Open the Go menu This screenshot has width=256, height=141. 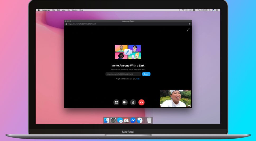coord(69,10)
